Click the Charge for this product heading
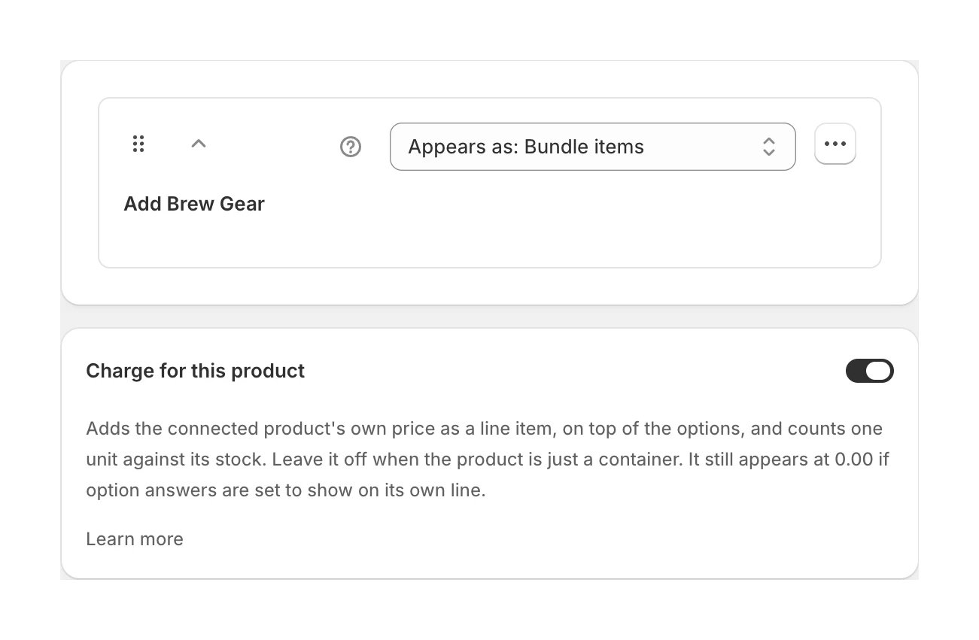Viewport: 979px width, 640px height. coord(196,371)
